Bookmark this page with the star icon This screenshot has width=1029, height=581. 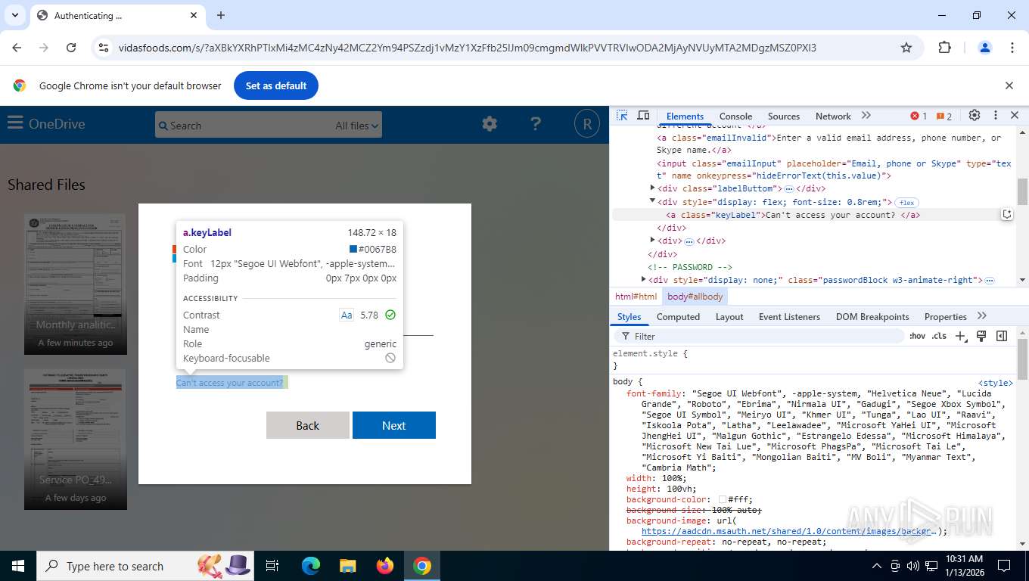tap(906, 48)
